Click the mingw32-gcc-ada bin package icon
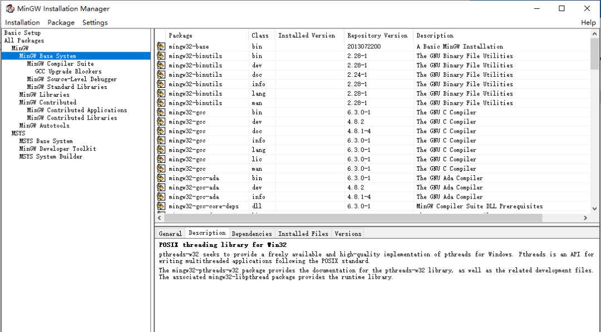 (161, 178)
